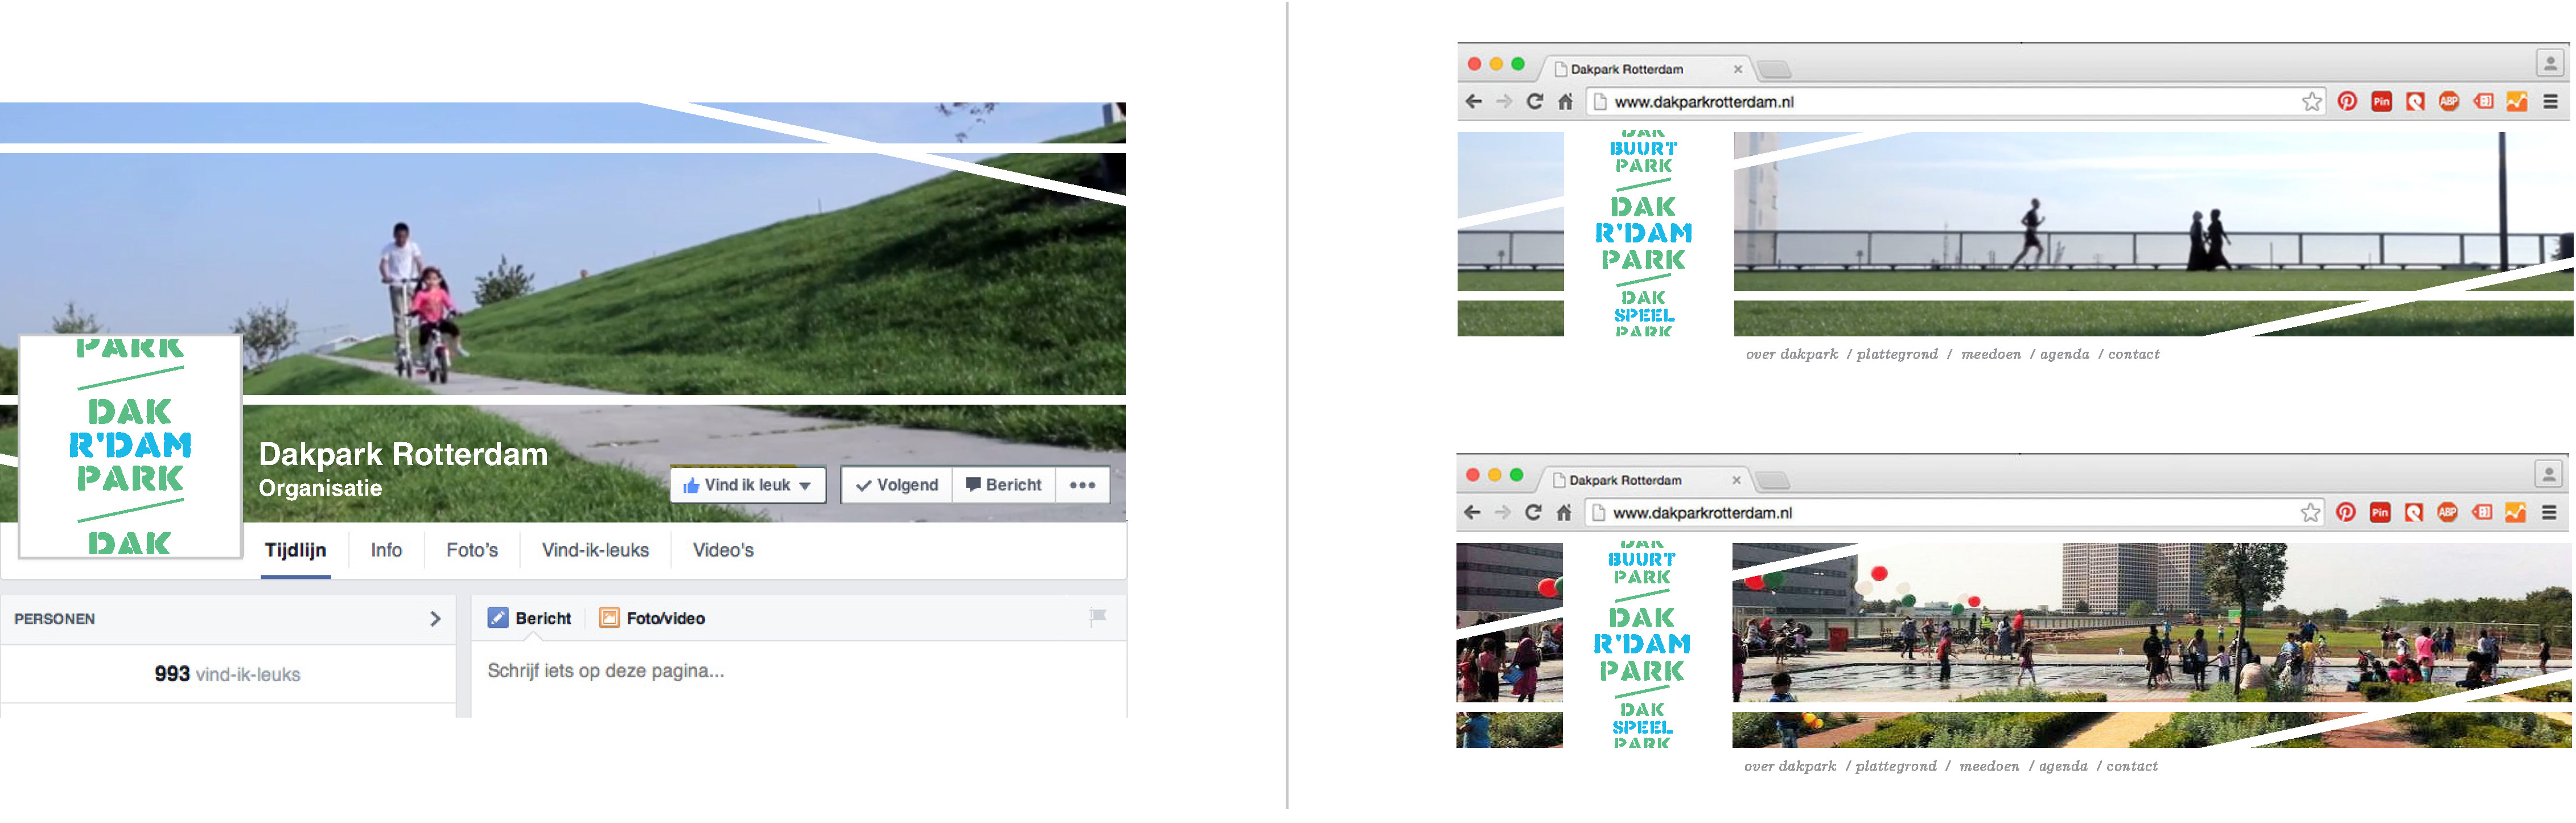Open the three-dots more options button
Image resolution: width=2576 pixels, height=823 pixels.
coord(1082,485)
